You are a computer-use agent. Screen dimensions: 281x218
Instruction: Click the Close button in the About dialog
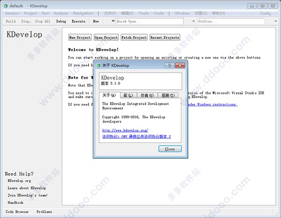click(x=170, y=149)
